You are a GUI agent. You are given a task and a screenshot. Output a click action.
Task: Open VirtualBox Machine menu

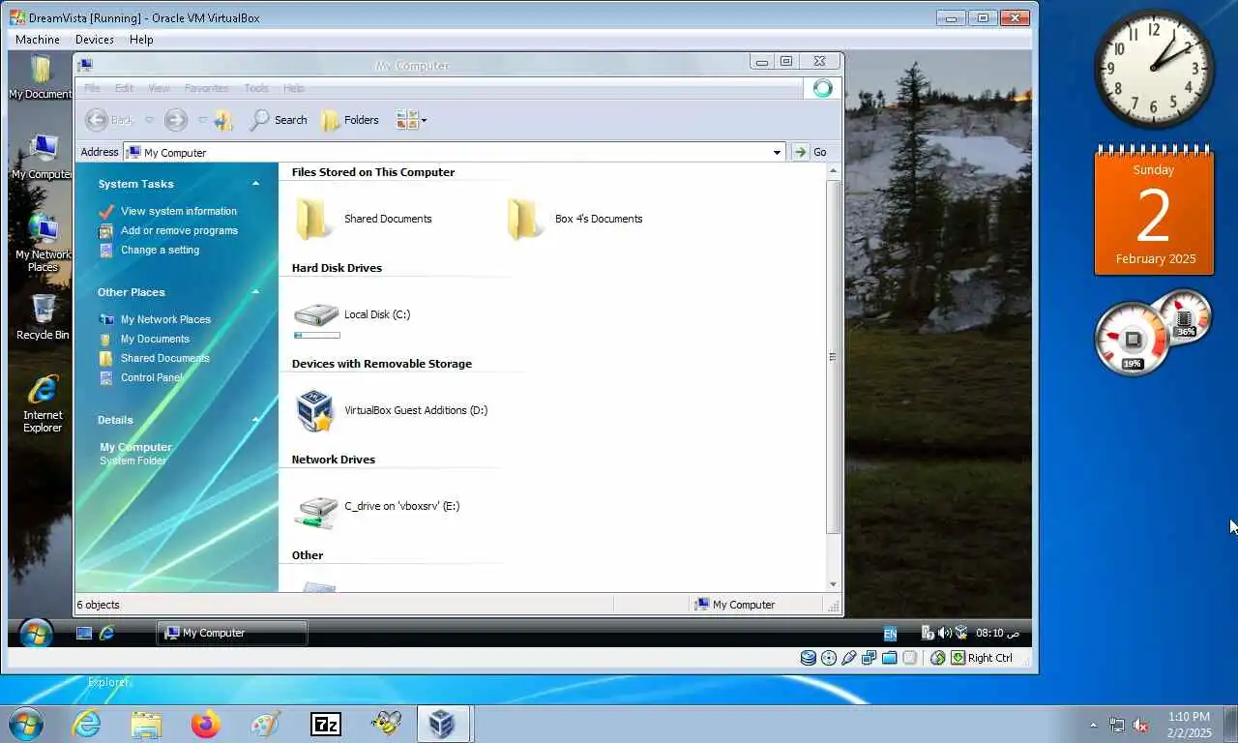point(38,40)
